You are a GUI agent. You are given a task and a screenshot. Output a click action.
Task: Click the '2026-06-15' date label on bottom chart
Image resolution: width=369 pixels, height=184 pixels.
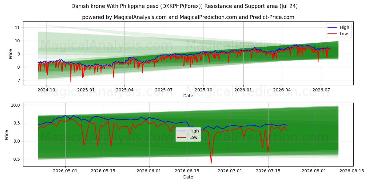pyautogui.click(x=187, y=172)
